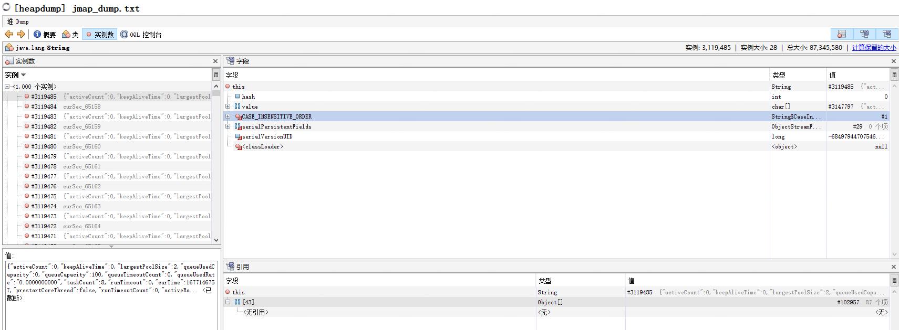This screenshot has height=330, width=899.
Task: Click value cell #3147797 of char[]
Action: click(x=858, y=107)
